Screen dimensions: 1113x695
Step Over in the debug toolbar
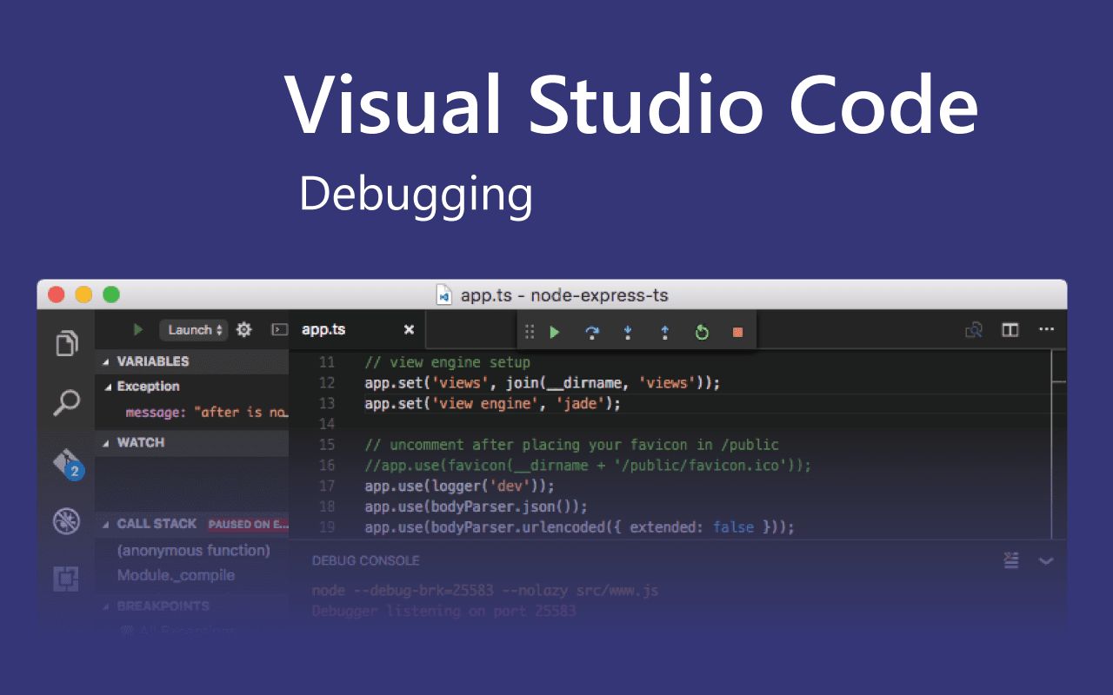(x=592, y=332)
